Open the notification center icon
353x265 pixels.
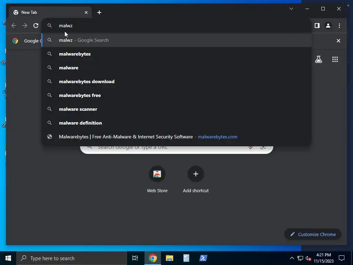pyautogui.click(x=342, y=258)
